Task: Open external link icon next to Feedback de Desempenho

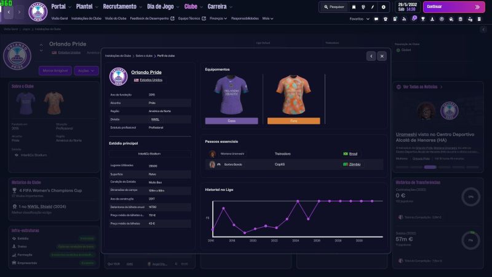Action: click(x=172, y=18)
